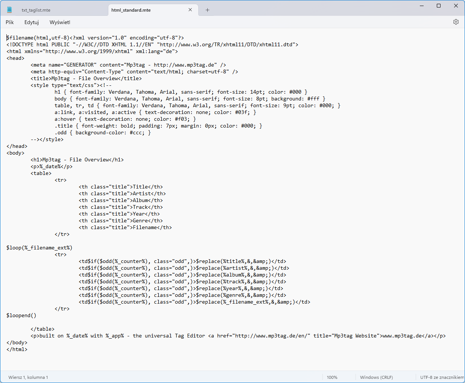Image resolution: width=465 pixels, height=383 pixels.
Task: Click the </table> closing tag line
Action: (x=43, y=329)
